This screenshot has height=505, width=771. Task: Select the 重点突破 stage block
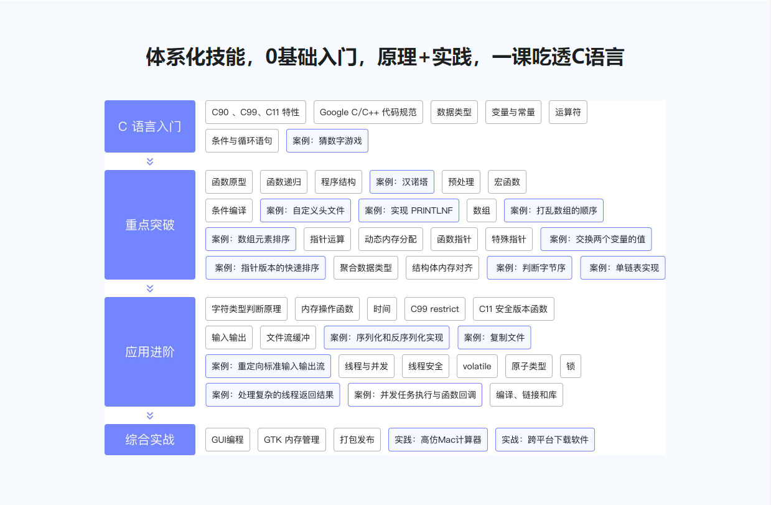pyautogui.click(x=150, y=225)
